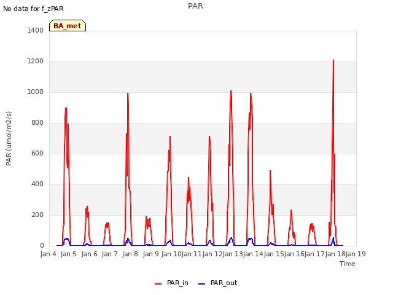The width and height of the screenshot is (393, 295).
Task: Click the Jan 5 red peak near 900
Action: pos(66,108)
